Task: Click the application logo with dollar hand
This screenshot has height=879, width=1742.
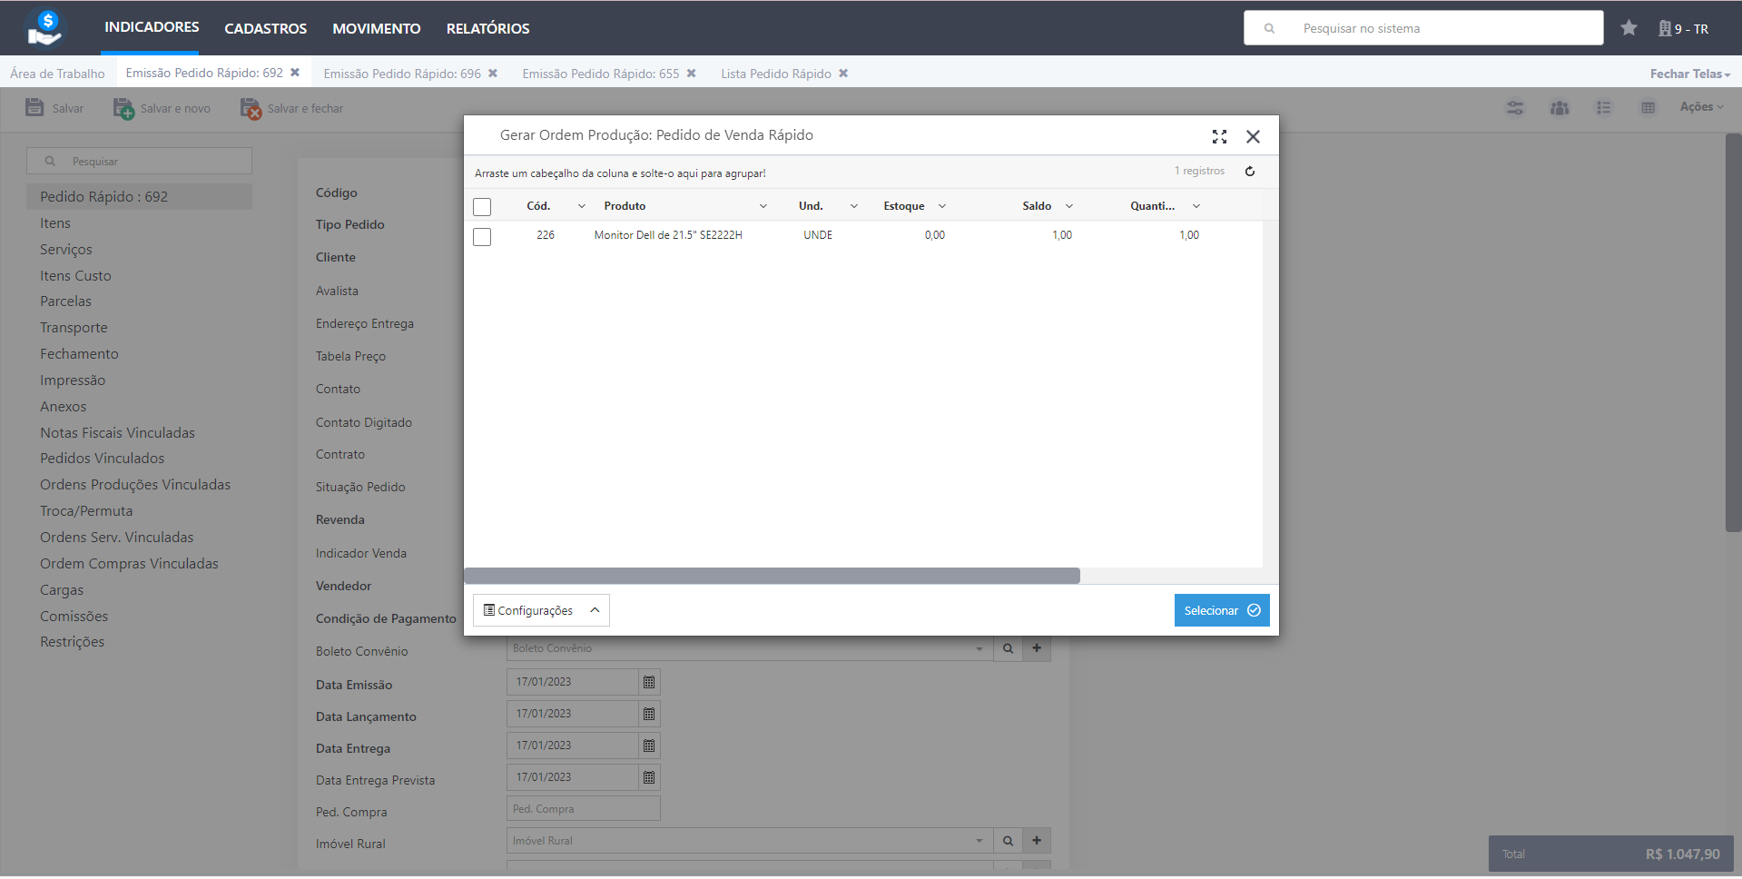Action: point(44,28)
